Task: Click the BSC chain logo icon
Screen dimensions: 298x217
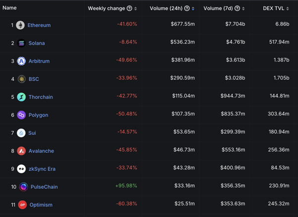Action: pos(21,79)
